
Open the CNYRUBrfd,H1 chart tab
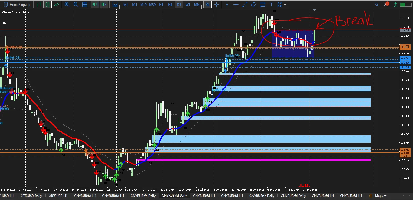[x=113, y=196]
